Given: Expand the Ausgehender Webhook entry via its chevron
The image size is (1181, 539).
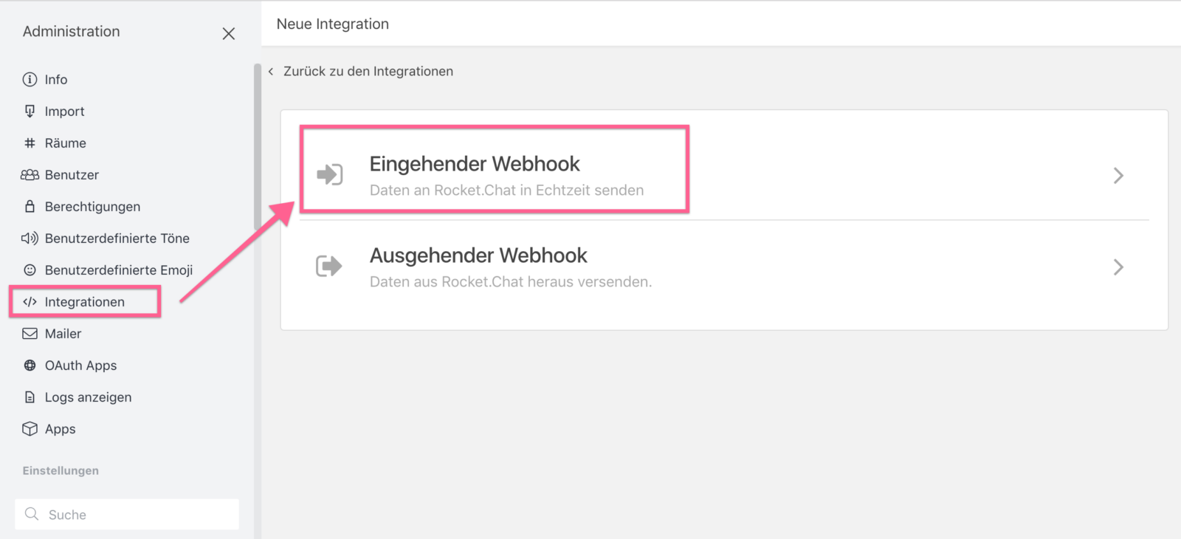Looking at the screenshot, I should tap(1119, 267).
